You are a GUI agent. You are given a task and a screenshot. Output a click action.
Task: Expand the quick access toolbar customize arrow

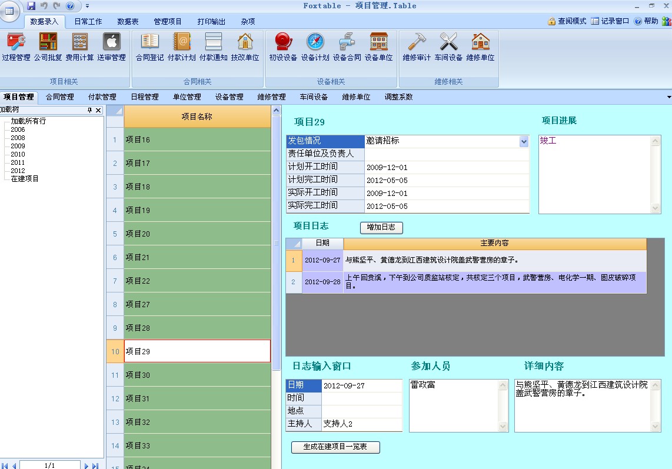pos(88,6)
